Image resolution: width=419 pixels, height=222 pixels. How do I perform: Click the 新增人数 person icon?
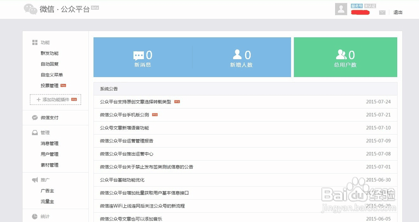[x=237, y=54]
